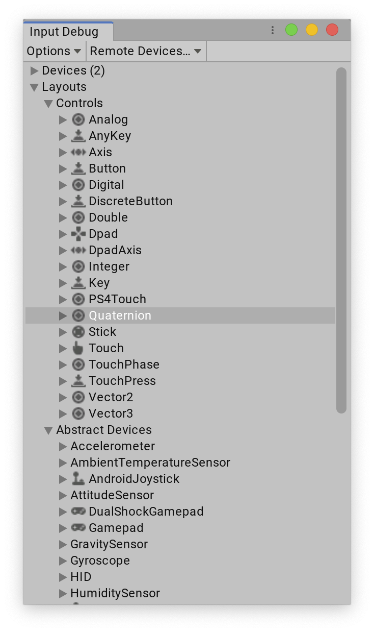This screenshot has height=632, width=374.
Task: Select the Dpad layout icon
Action: pos(78,234)
